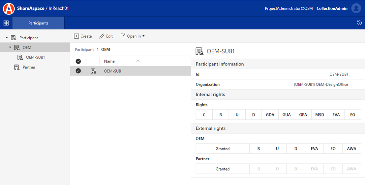Click OEM-SUB1 row participant icon in list

(x=93, y=71)
